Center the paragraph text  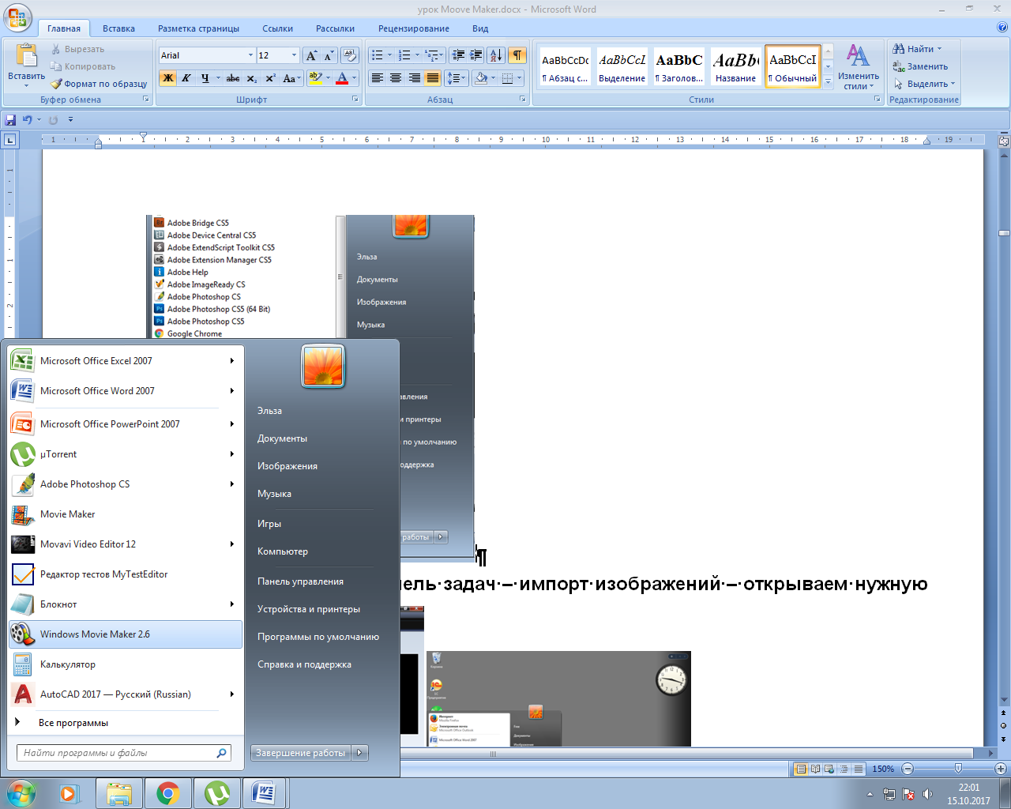coord(396,78)
